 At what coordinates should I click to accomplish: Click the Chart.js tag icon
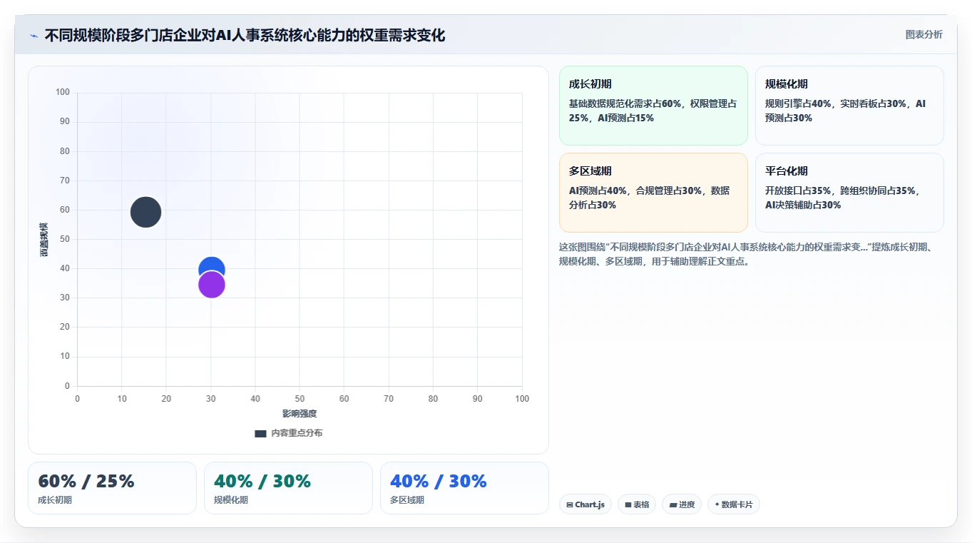(570, 505)
